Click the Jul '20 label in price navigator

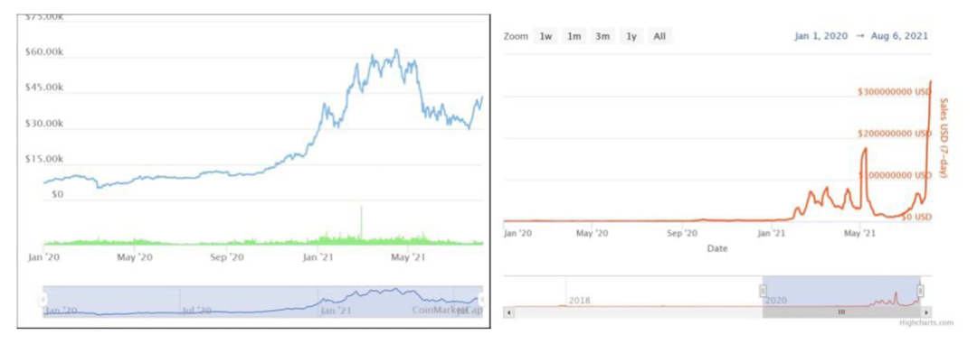197,309
